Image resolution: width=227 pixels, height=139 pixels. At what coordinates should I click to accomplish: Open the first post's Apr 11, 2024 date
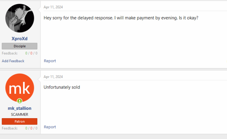[x=53, y=7]
